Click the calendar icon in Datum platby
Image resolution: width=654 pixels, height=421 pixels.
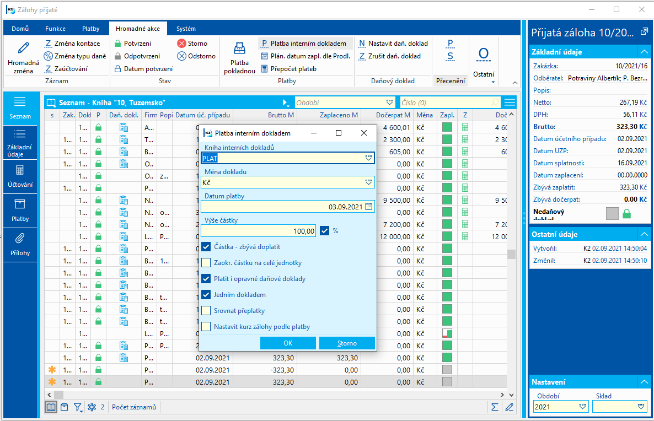pos(369,207)
